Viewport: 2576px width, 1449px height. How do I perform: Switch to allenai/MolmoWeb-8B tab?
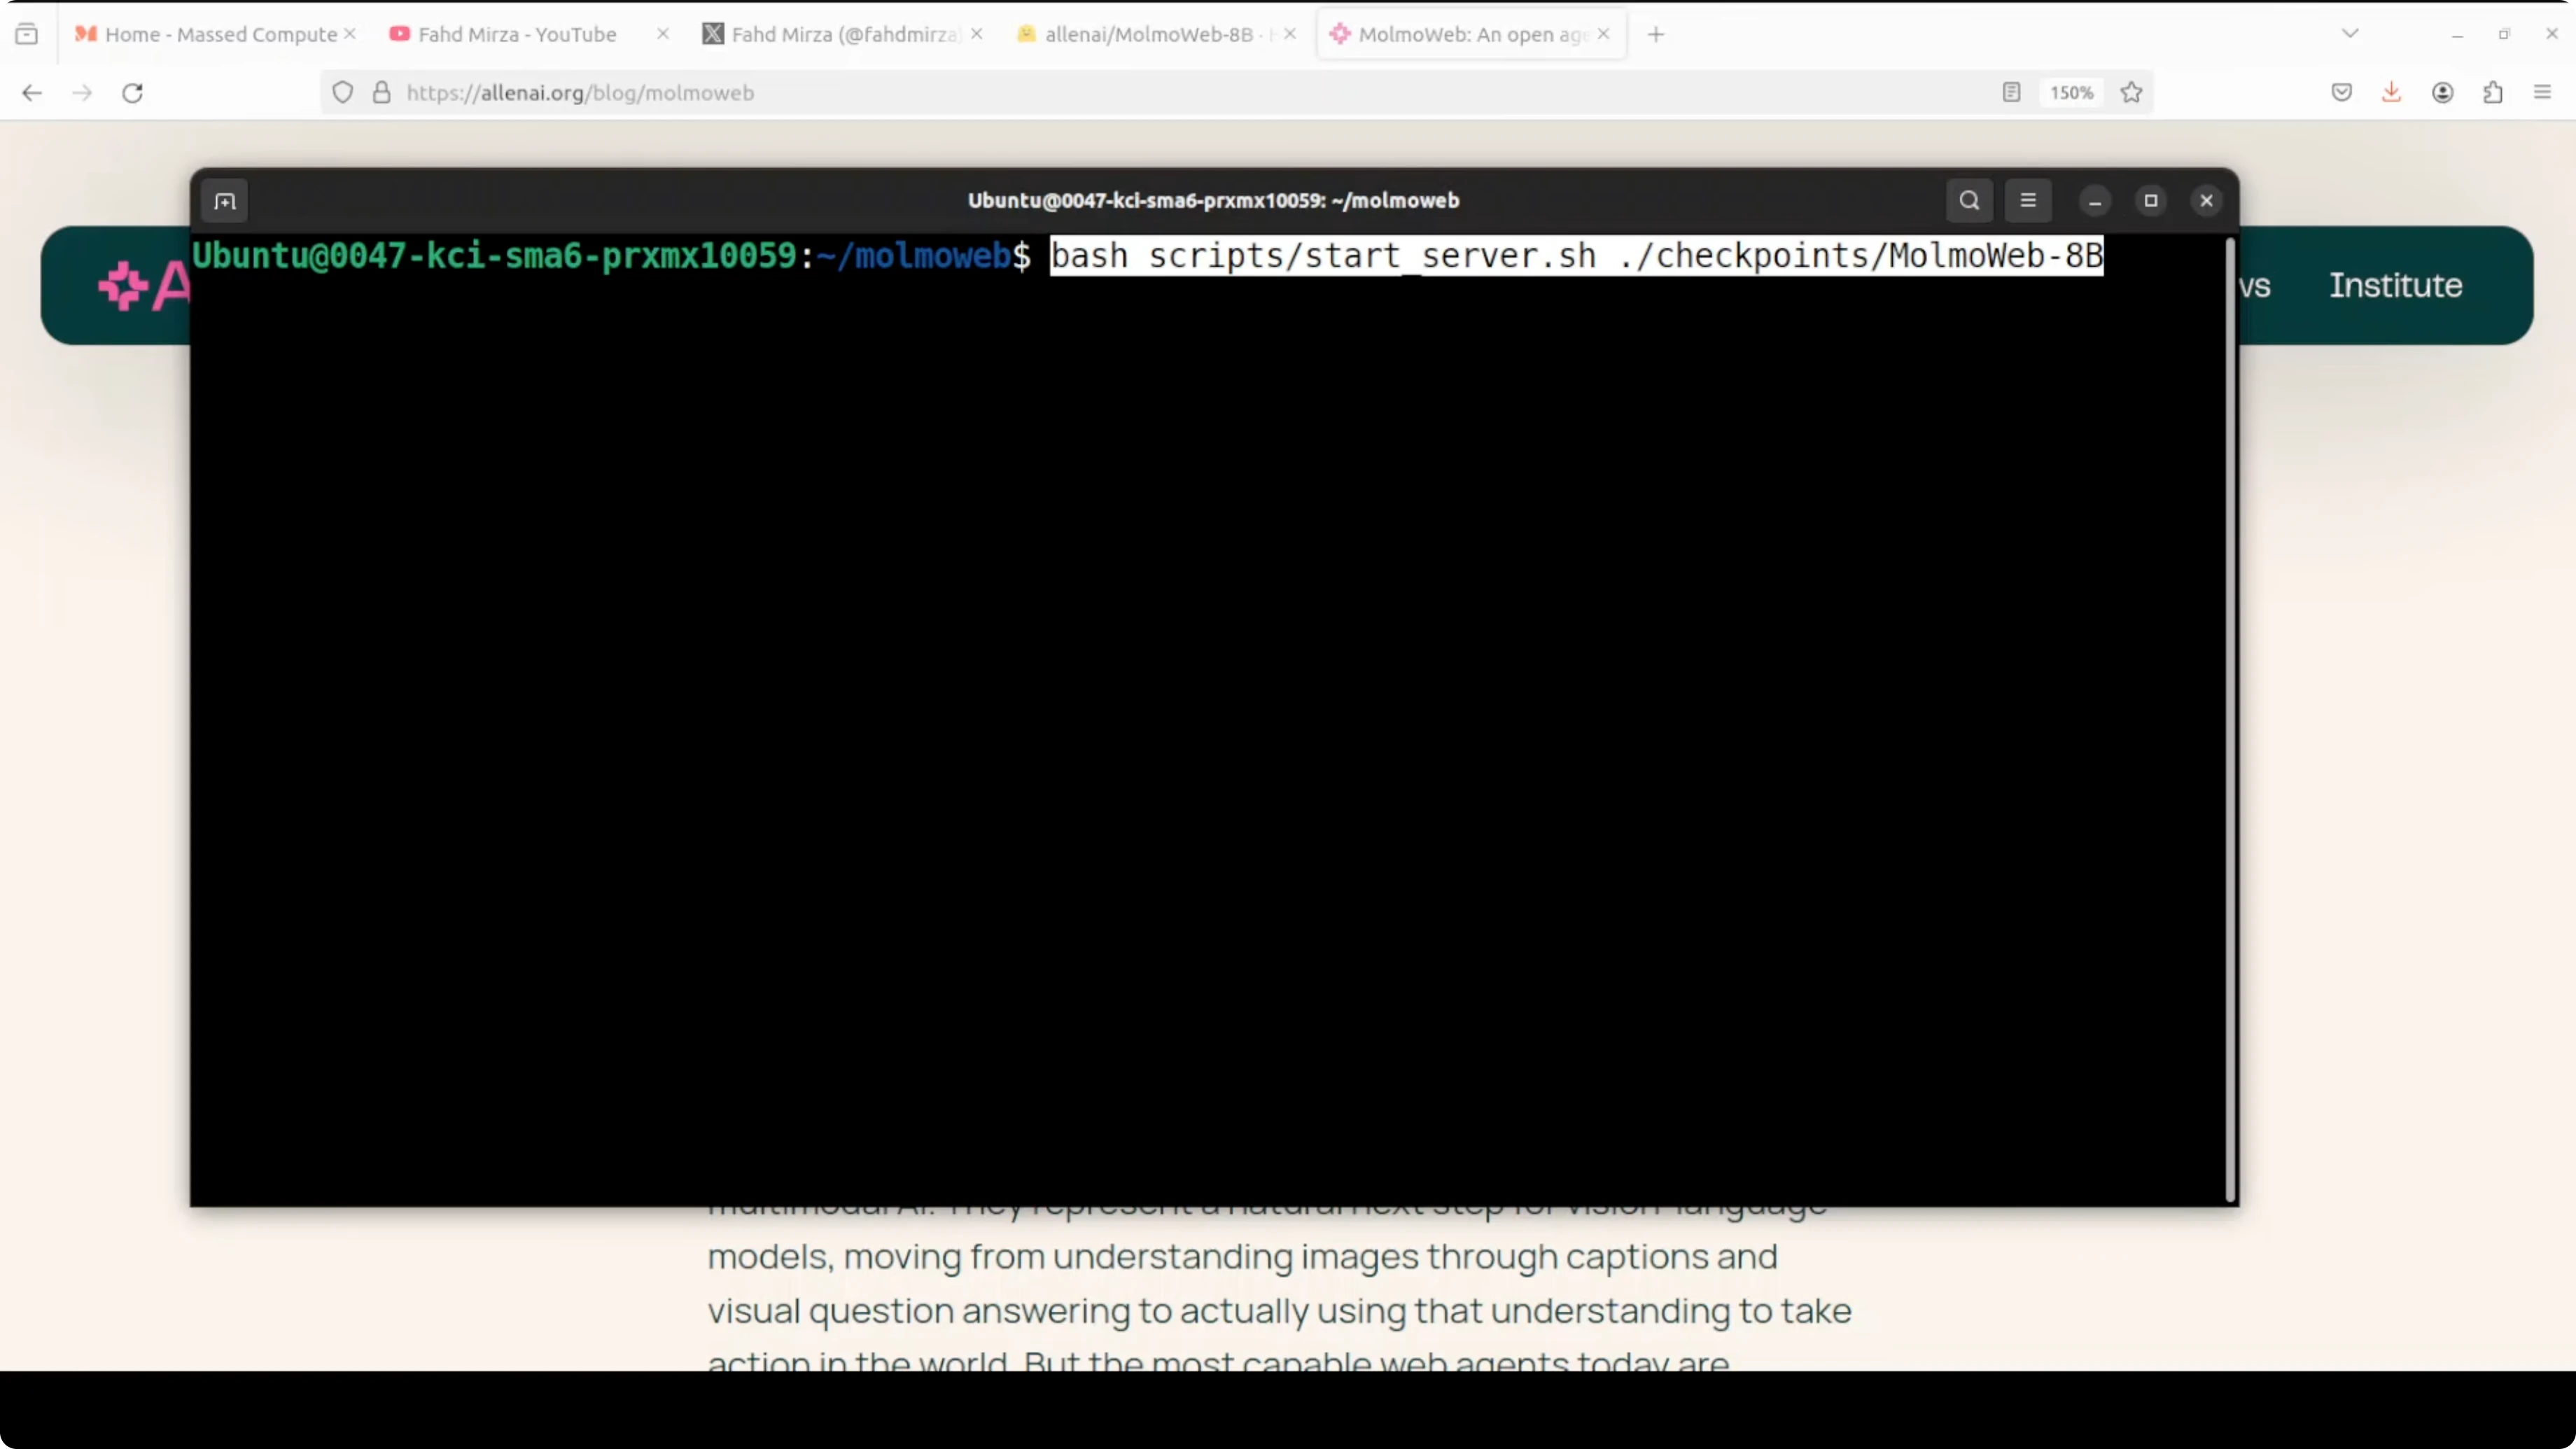[x=1148, y=34]
